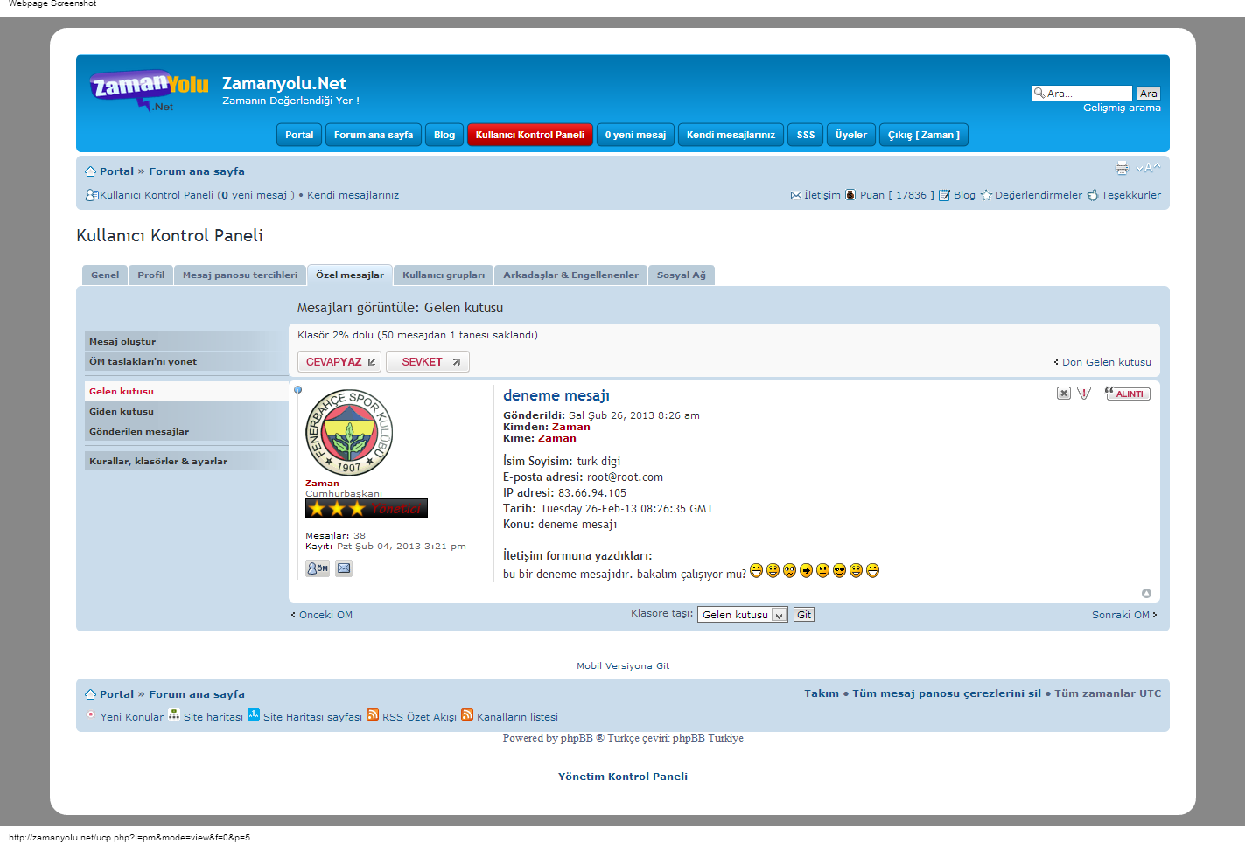This screenshot has width=1245, height=843.
Task: Open the 0 yeni mesaj button
Action: [635, 135]
